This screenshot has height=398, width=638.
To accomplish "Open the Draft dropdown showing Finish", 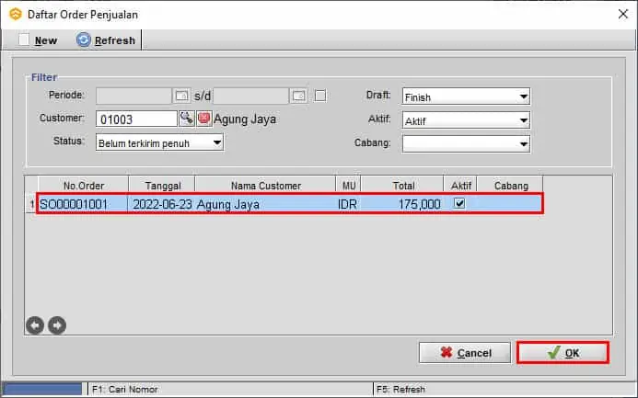I will pyautogui.click(x=466, y=97).
